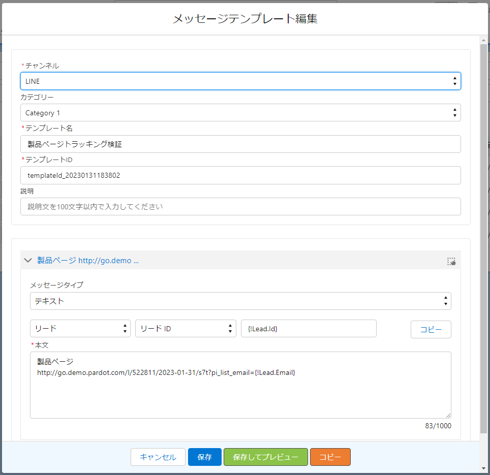
Task: Open the カテゴリー dropdown showing Category 1
Action: click(x=240, y=113)
